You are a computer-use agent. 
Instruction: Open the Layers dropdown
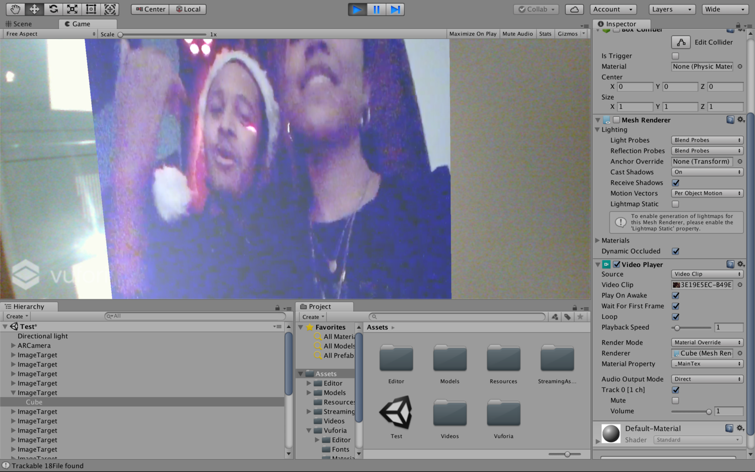(x=672, y=9)
